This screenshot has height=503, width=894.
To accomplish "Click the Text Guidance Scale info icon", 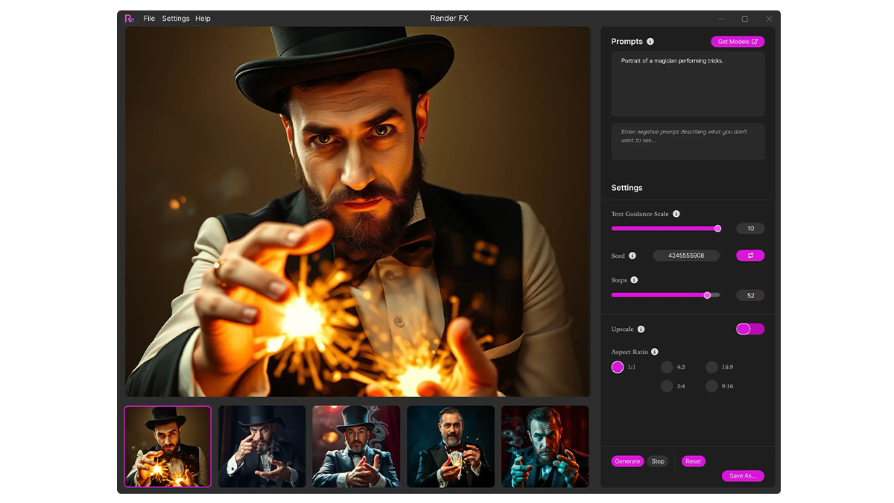I will pyautogui.click(x=676, y=214).
